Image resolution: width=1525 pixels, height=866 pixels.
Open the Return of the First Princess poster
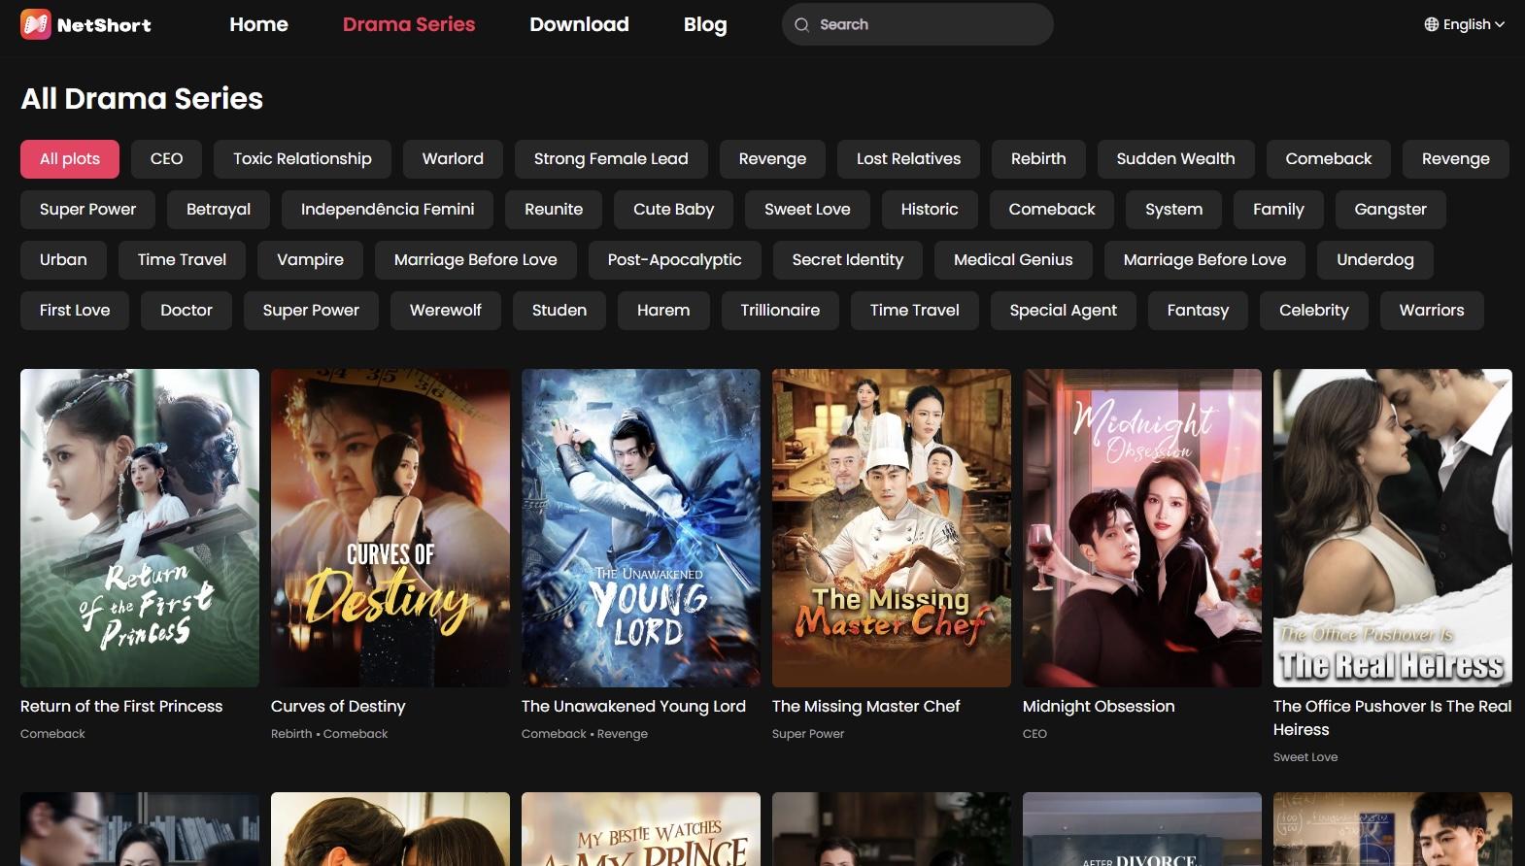click(x=140, y=528)
